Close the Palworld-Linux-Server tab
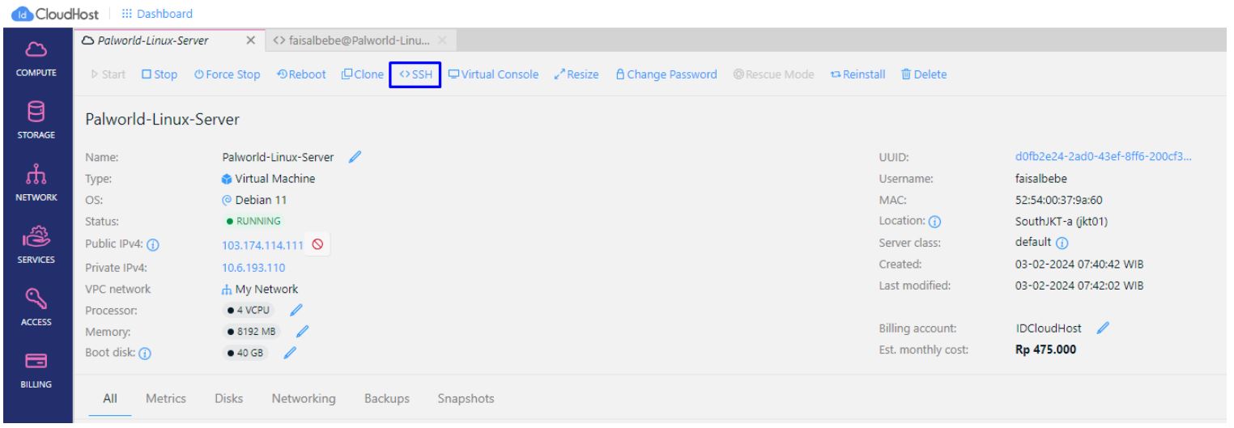 250,40
